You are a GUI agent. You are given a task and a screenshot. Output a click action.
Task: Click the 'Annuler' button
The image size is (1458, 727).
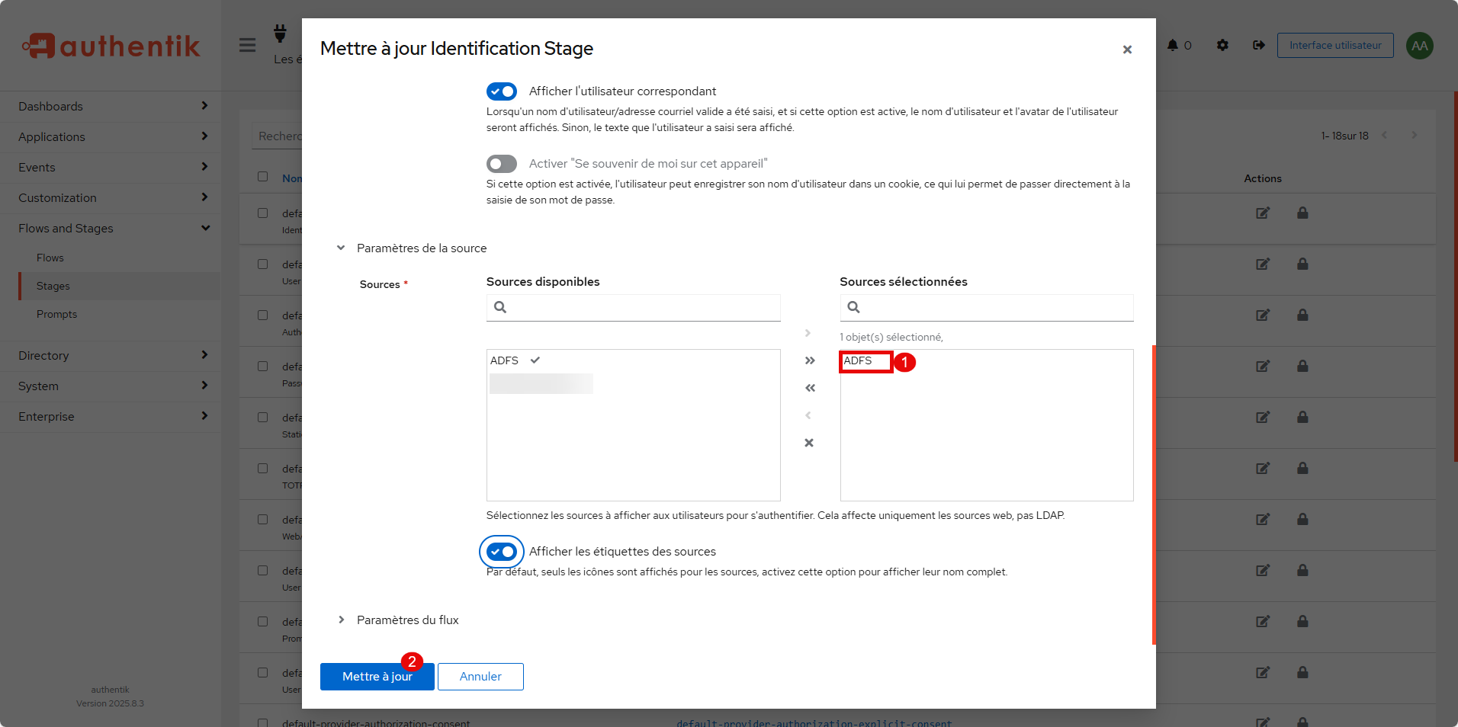480,677
